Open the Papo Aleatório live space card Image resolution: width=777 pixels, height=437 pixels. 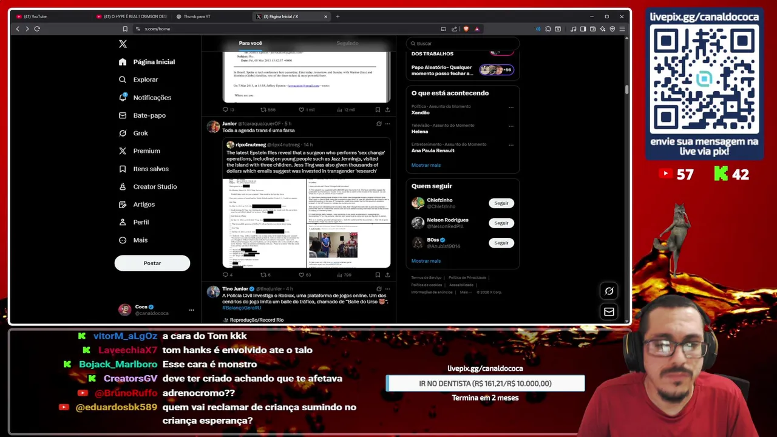[463, 70]
